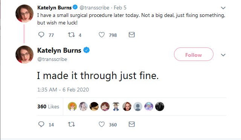Follow Katelyn Burns
241x140 pixels.
194,54
